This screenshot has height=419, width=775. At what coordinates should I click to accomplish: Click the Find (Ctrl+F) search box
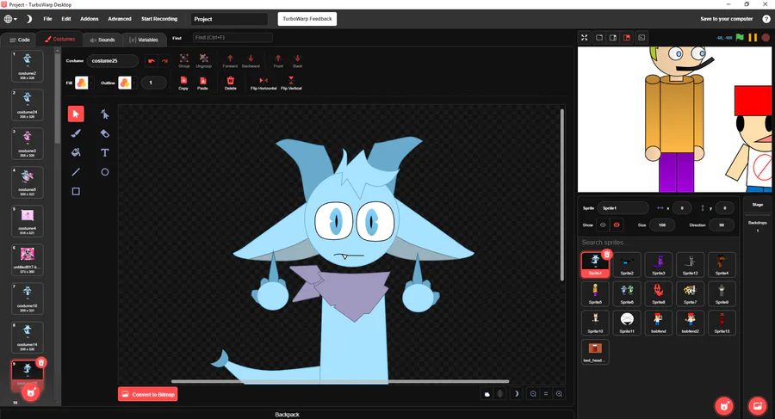(x=232, y=38)
